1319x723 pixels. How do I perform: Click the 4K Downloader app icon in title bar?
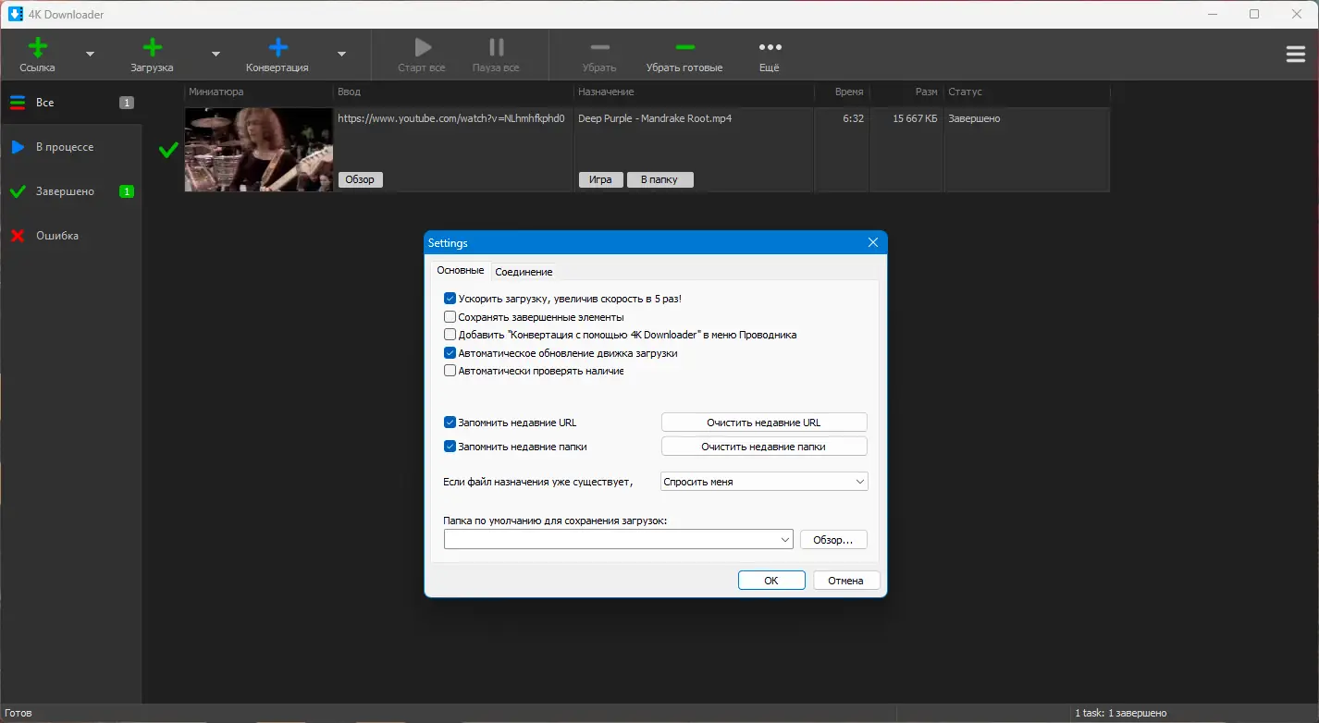point(15,14)
